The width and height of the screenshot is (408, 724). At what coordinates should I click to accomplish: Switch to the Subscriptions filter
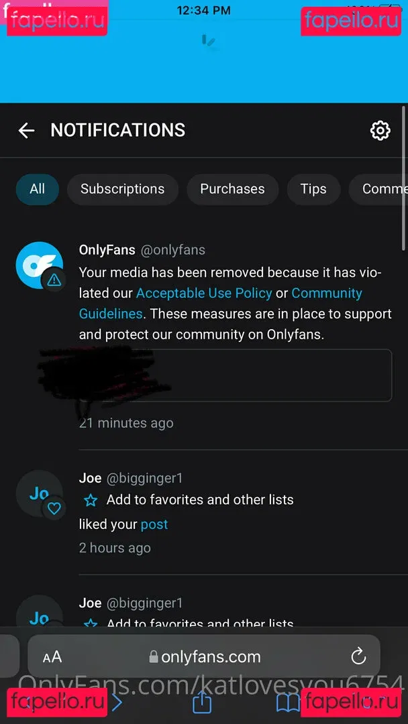click(122, 189)
